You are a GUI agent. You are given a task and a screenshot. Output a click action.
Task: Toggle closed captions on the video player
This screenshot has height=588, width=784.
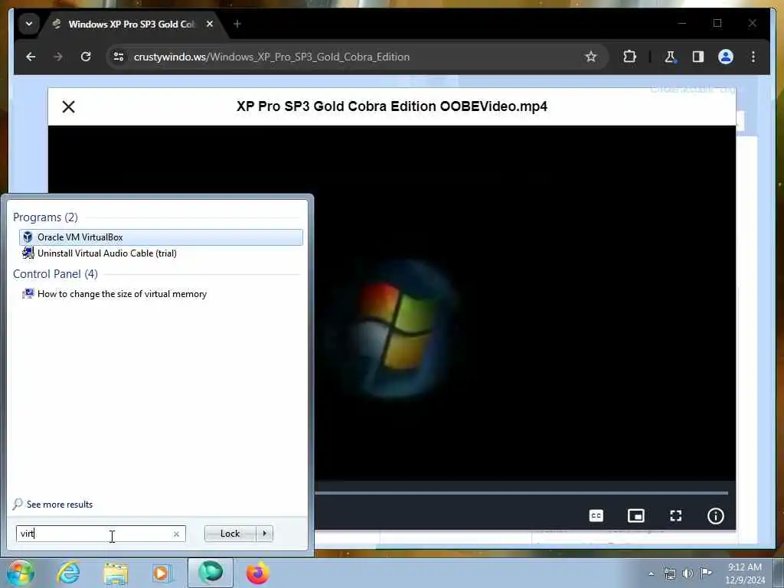[596, 516]
